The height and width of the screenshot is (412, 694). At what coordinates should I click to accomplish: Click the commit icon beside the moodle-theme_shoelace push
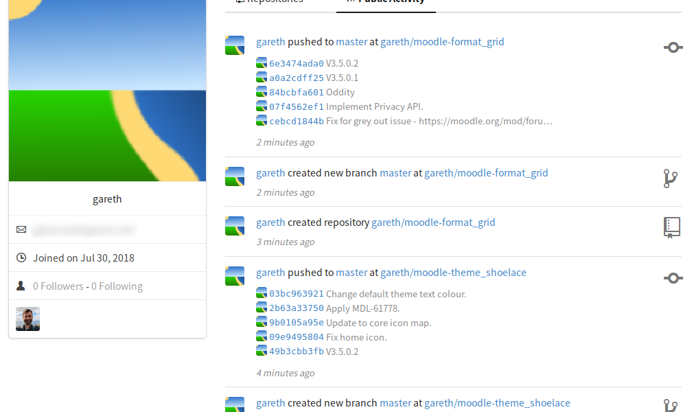(x=673, y=278)
